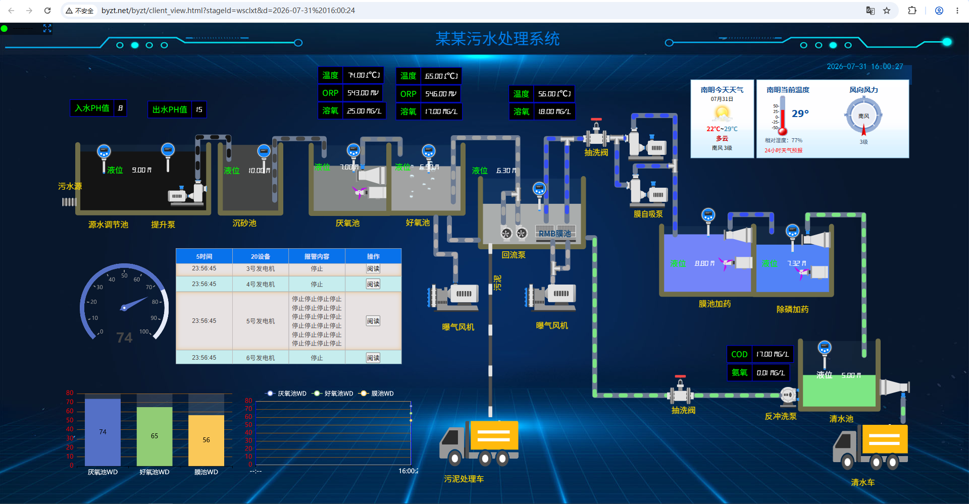Toggle 好氧池WD legend series
Screen dimensions: 969x504
click(x=333, y=394)
